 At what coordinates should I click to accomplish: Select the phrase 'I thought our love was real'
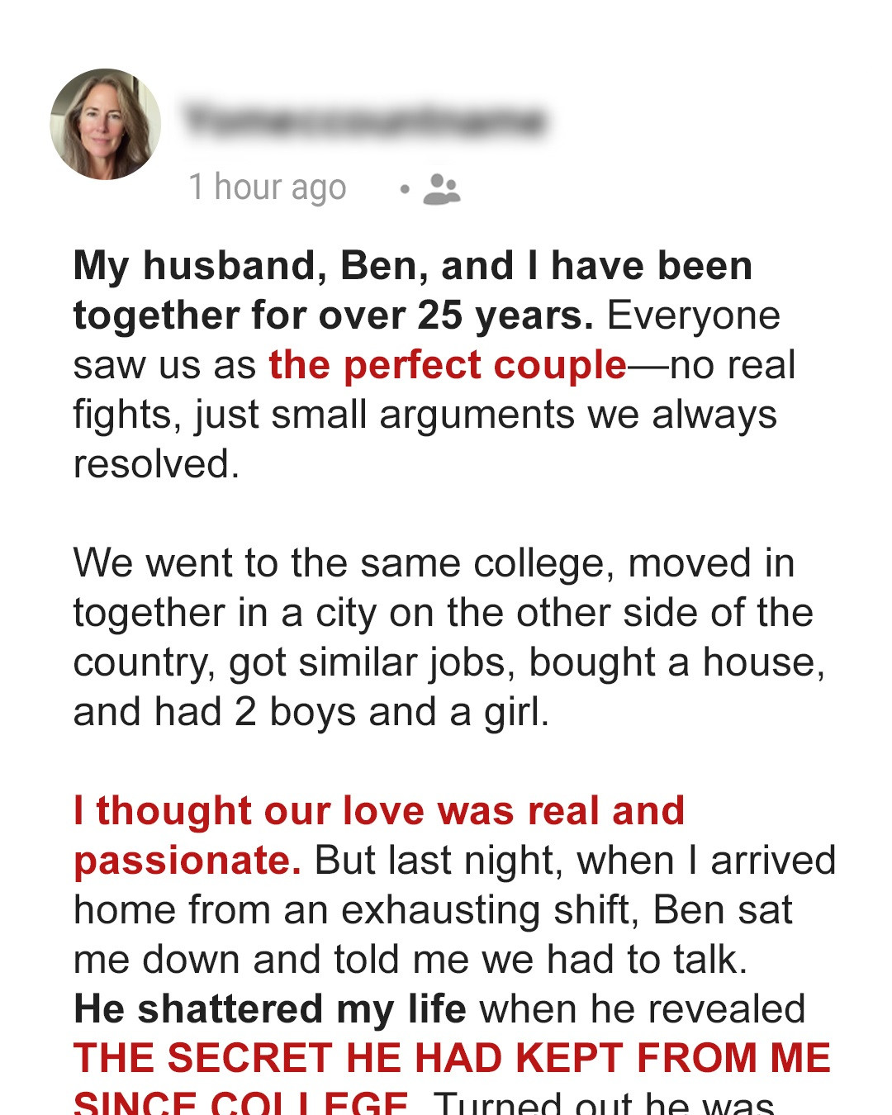click(347, 810)
